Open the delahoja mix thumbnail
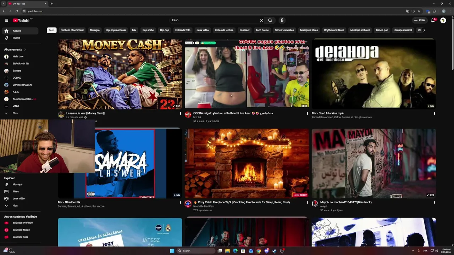The image size is (454, 255). [x=374, y=74]
